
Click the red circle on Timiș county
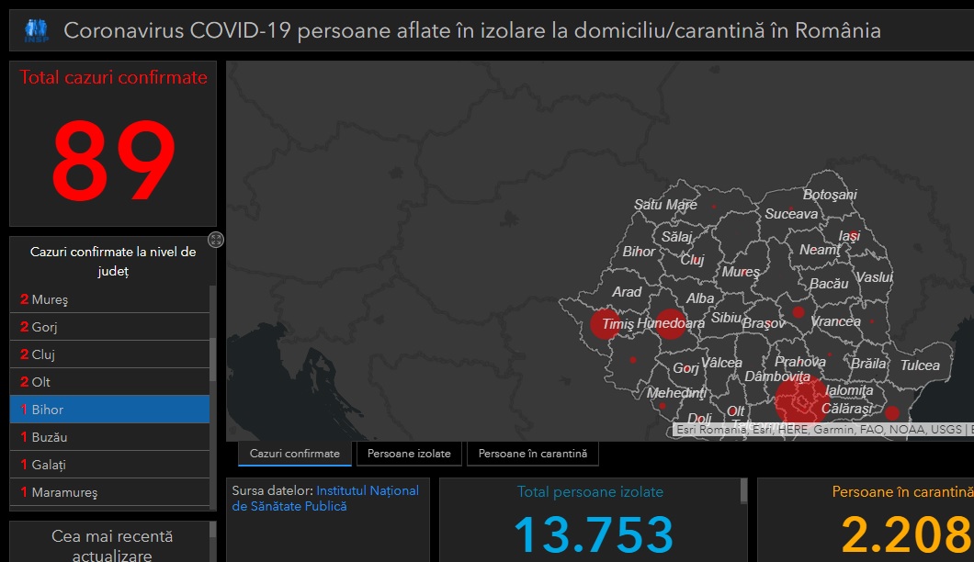[605, 324]
